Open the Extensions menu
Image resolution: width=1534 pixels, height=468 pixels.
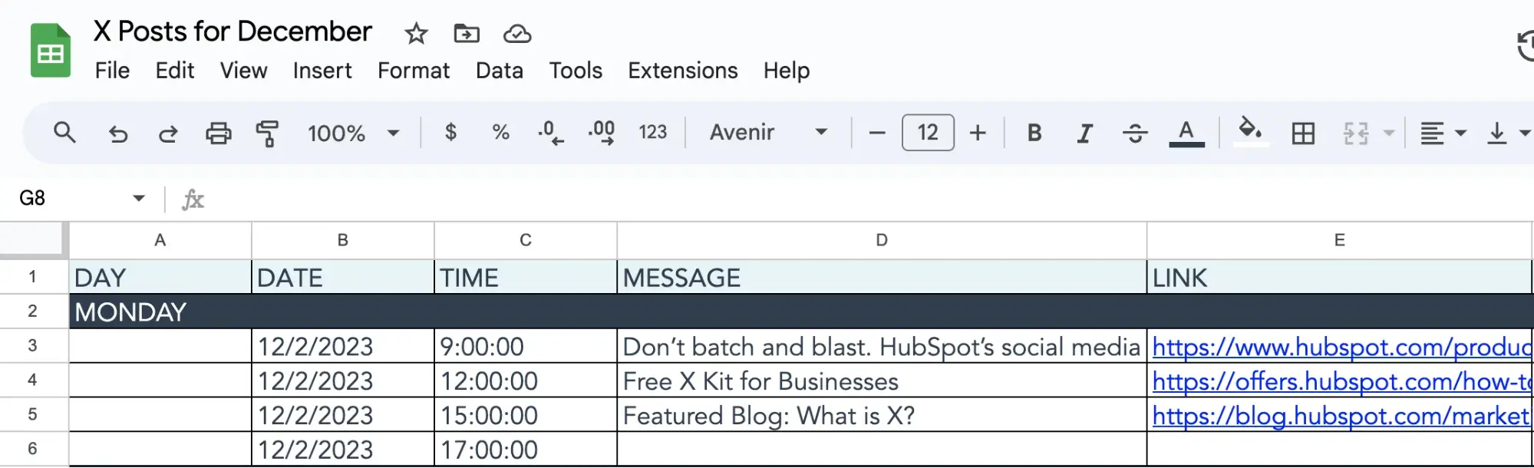point(681,71)
